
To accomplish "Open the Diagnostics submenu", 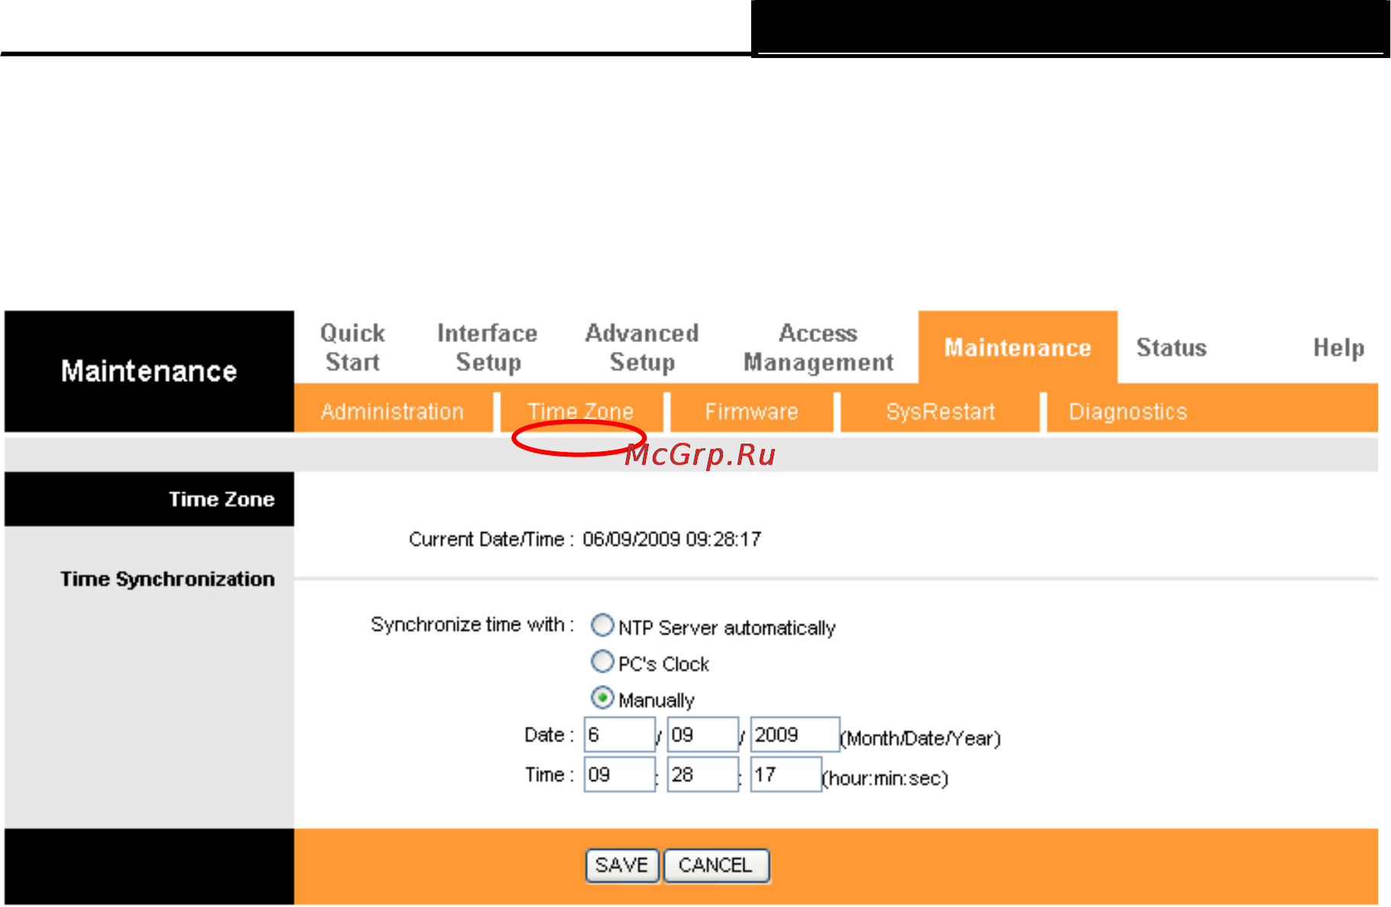I will (1128, 412).
